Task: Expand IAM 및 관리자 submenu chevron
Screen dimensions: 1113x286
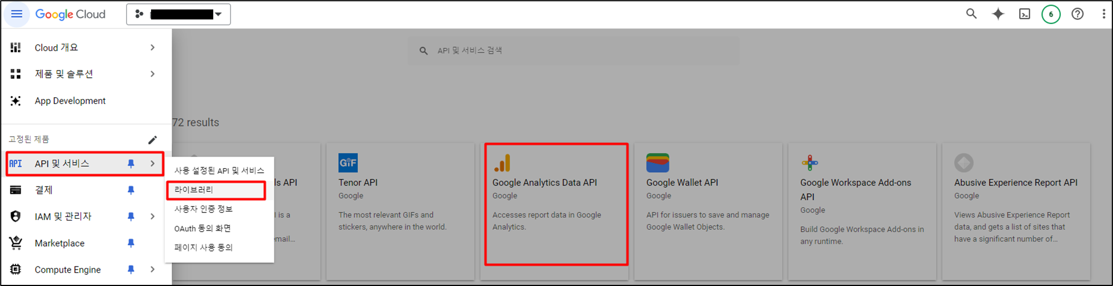Action: click(152, 217)
